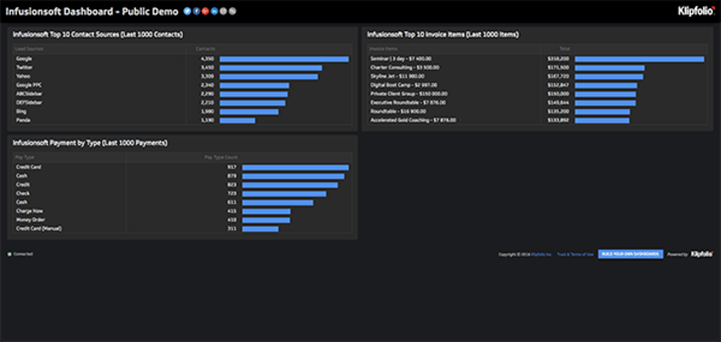Share dashboard via red Google+ icon
The height and width of the screenshot is (342, 721).
[205, 11]
